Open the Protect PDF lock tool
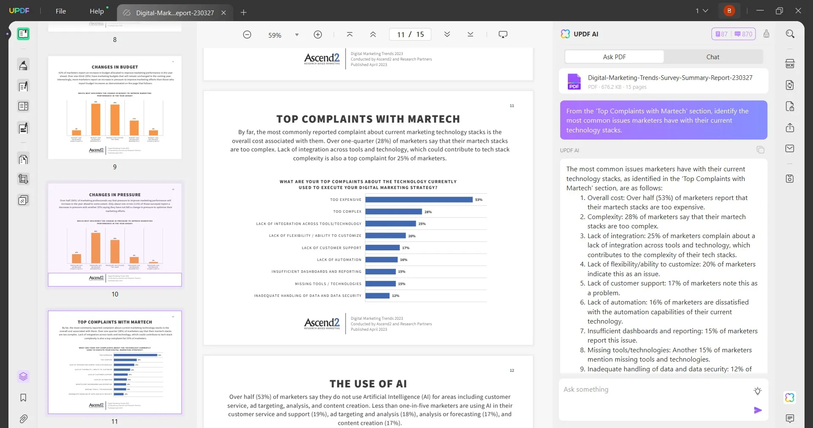 [x=790, y=106]
